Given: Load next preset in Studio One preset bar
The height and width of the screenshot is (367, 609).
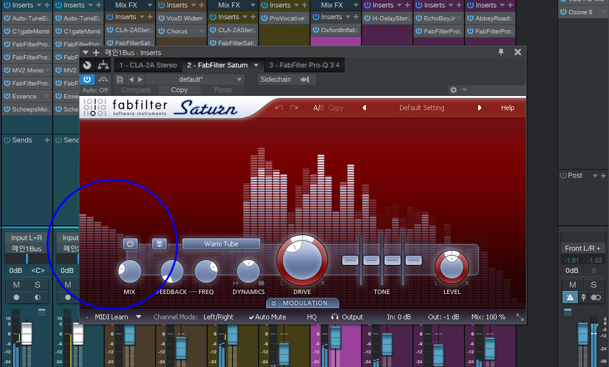Looking at the screenshot, I should click(x=140, y=79).
